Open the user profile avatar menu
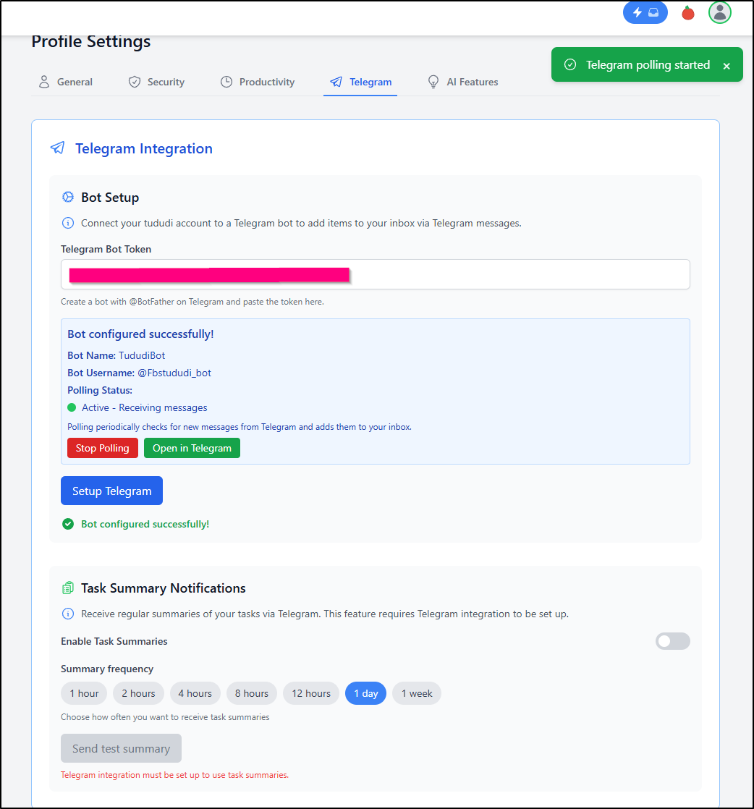The image size is (754, 809). point(719,12)
